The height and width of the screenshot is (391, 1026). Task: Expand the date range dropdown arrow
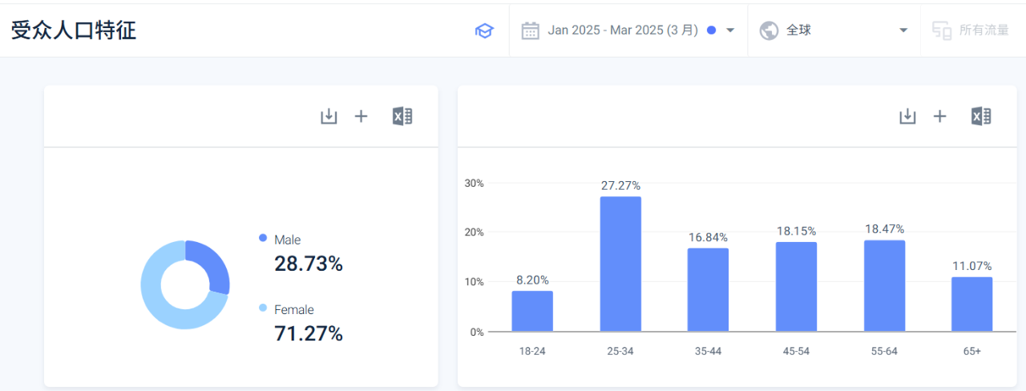(x=730, y=30)
